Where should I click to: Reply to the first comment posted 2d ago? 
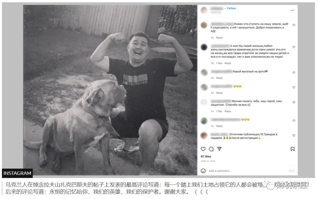[219, 38]
